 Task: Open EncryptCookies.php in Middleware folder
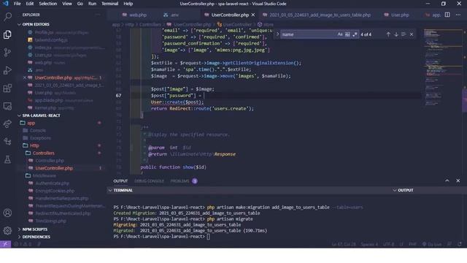click(x=55, y=191)
